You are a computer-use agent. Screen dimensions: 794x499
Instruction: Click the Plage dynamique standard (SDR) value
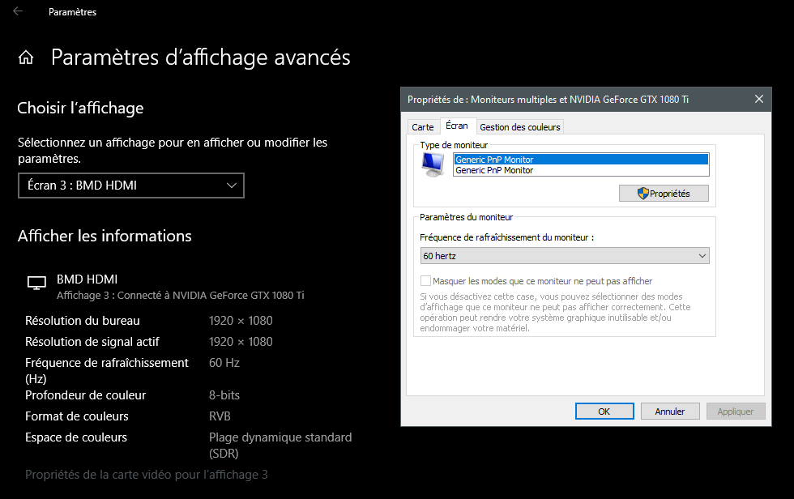click(280, 446)
